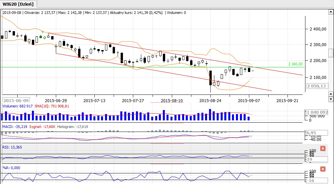The image size is (334, 184).
Task: Click the 2015-07-27 date axis label
Action: click(133, 100)
